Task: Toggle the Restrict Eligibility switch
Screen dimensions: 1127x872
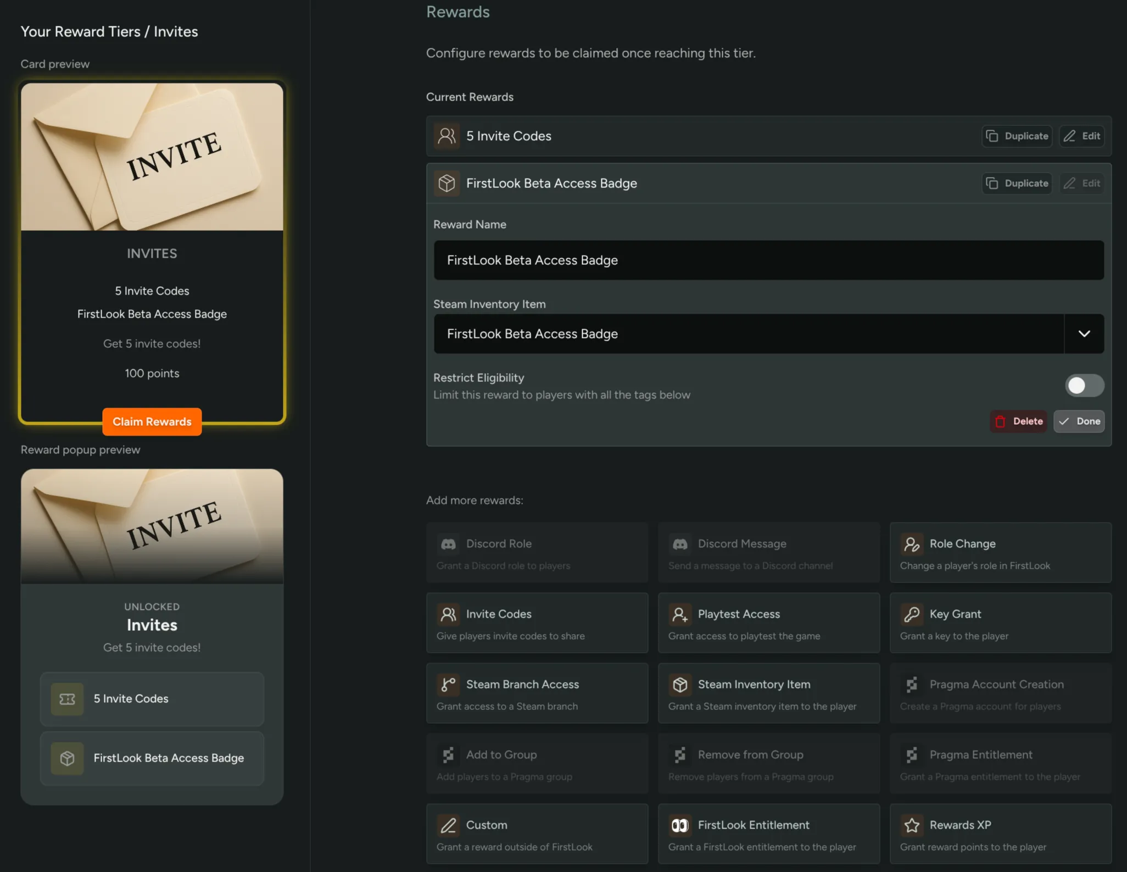Action: pos(1084,386)
